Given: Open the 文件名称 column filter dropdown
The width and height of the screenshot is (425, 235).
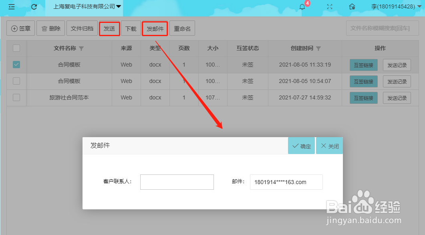Looking at the screenshot, I should [82, 48].
